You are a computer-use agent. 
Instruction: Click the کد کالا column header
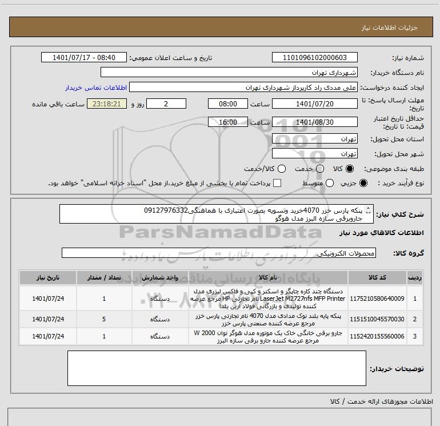[x=377, y=278]
